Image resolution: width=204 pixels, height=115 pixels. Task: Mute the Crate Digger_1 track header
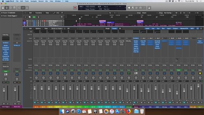[38, 21]
